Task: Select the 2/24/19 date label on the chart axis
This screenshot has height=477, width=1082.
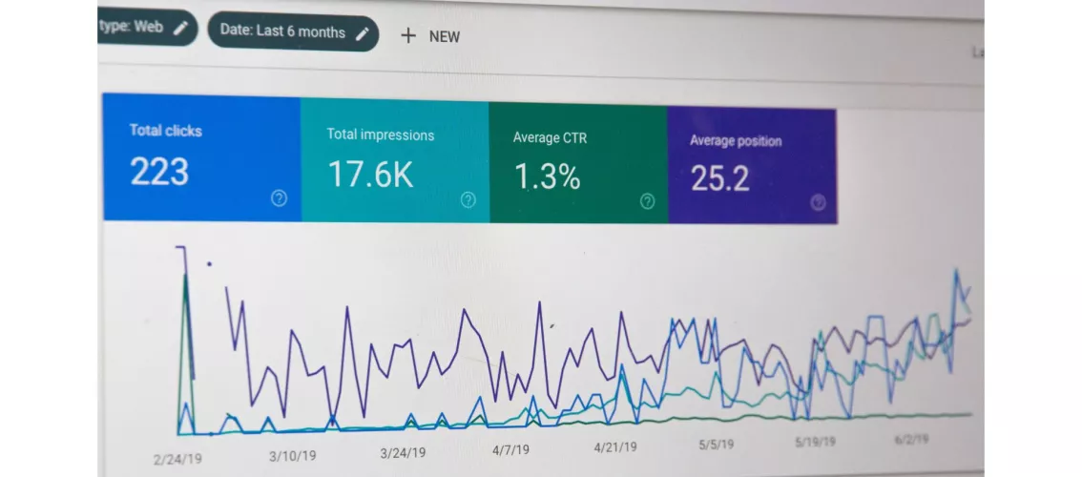Action: pos(177,459)
